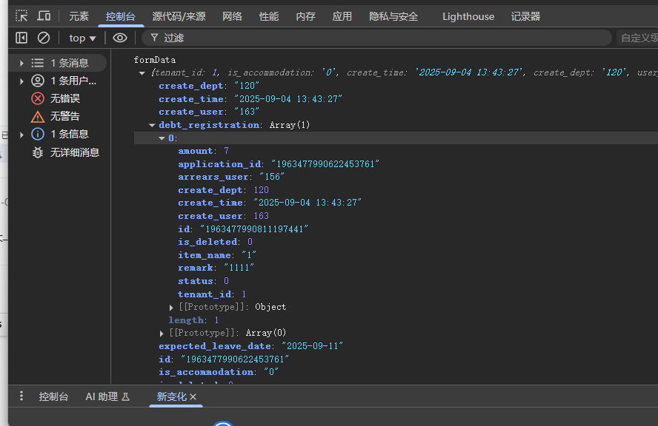Open the AI 助理 drawer tab
Viewport: 658px width, 426px height.
(108, 396)
